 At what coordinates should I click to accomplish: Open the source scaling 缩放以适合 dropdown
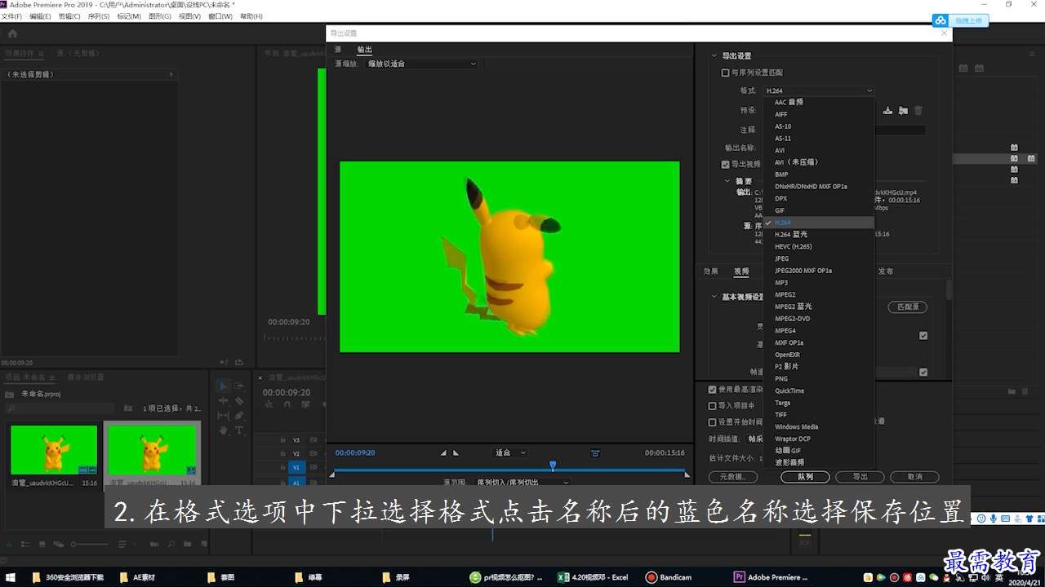(x=421, y=64)
